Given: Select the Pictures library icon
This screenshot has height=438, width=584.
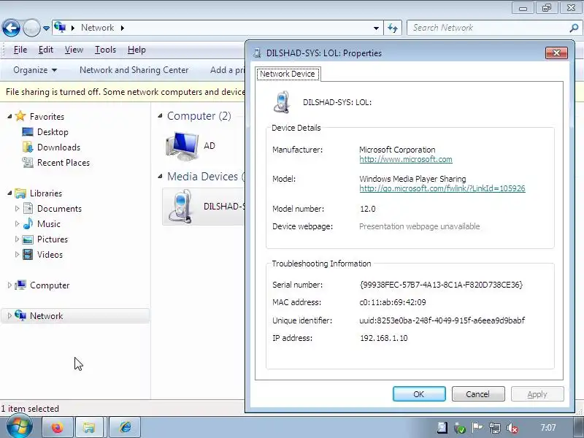Looking at the screenshot, I should [28, 239].
